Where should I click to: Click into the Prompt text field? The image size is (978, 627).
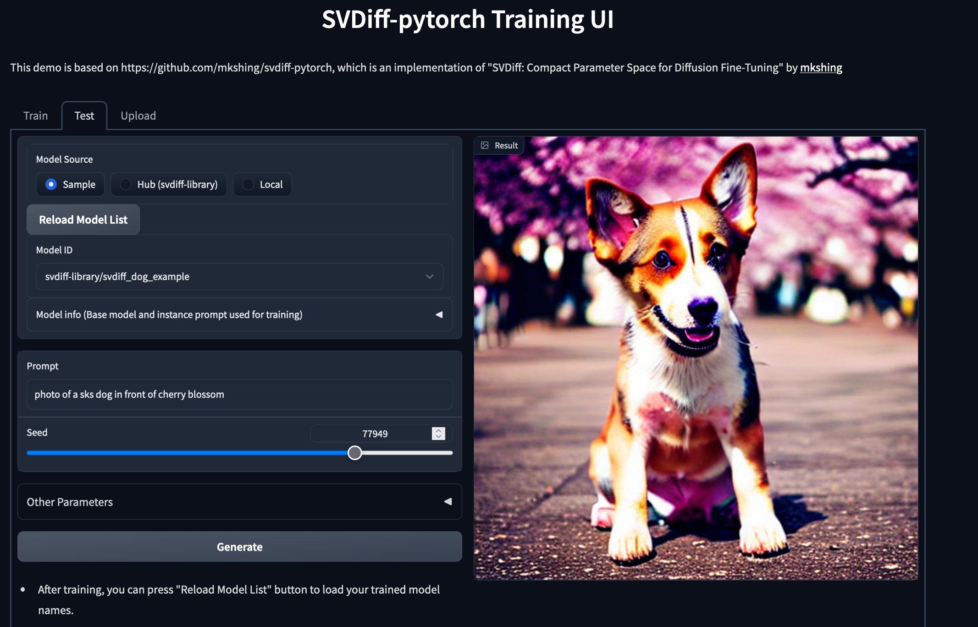(239, 394)
